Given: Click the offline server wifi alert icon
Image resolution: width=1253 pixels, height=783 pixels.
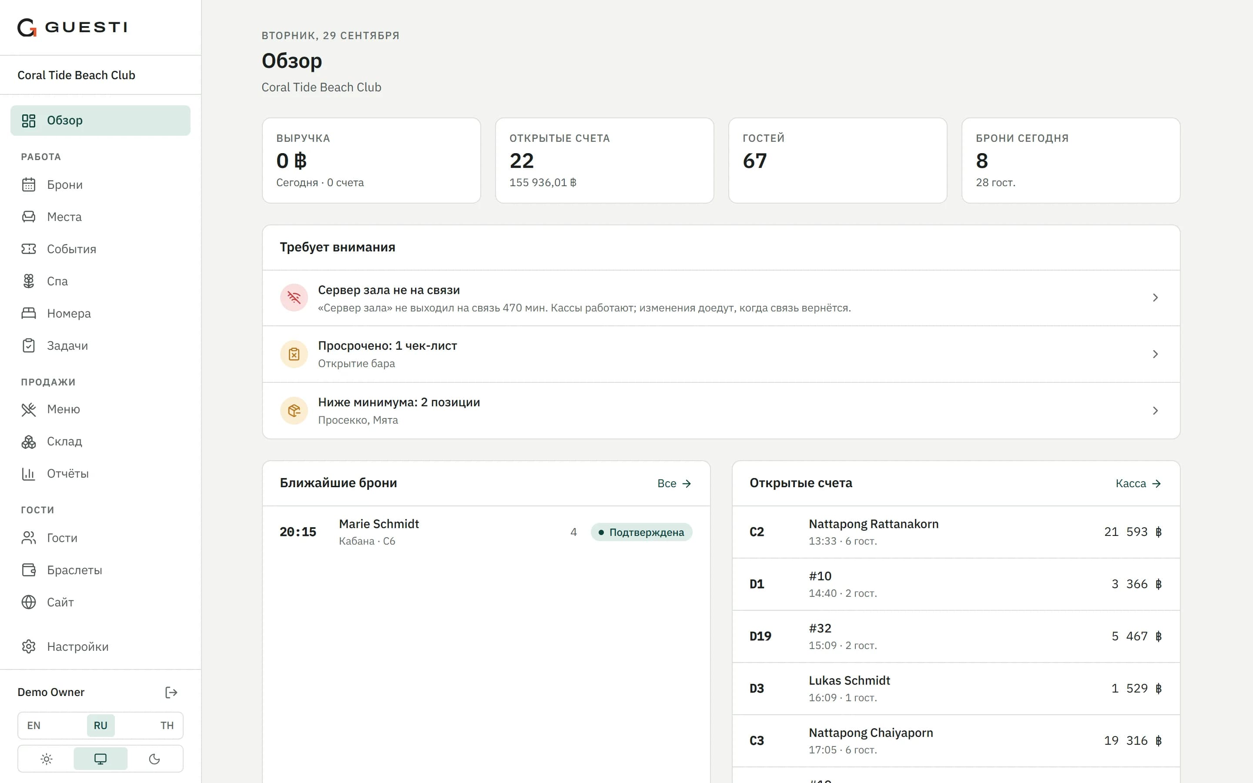Looking at the screenshot, I should point(294,298).
